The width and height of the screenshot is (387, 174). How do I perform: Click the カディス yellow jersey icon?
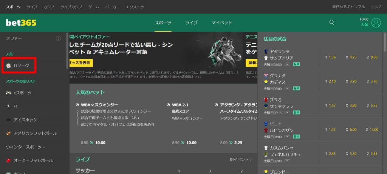coord(266,82)
